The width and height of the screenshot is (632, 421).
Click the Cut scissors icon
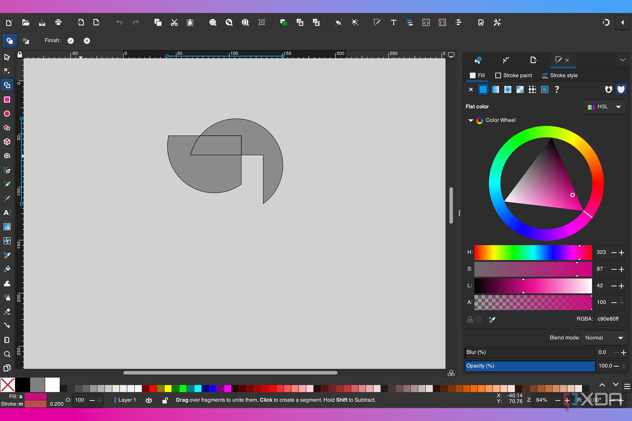174,23
